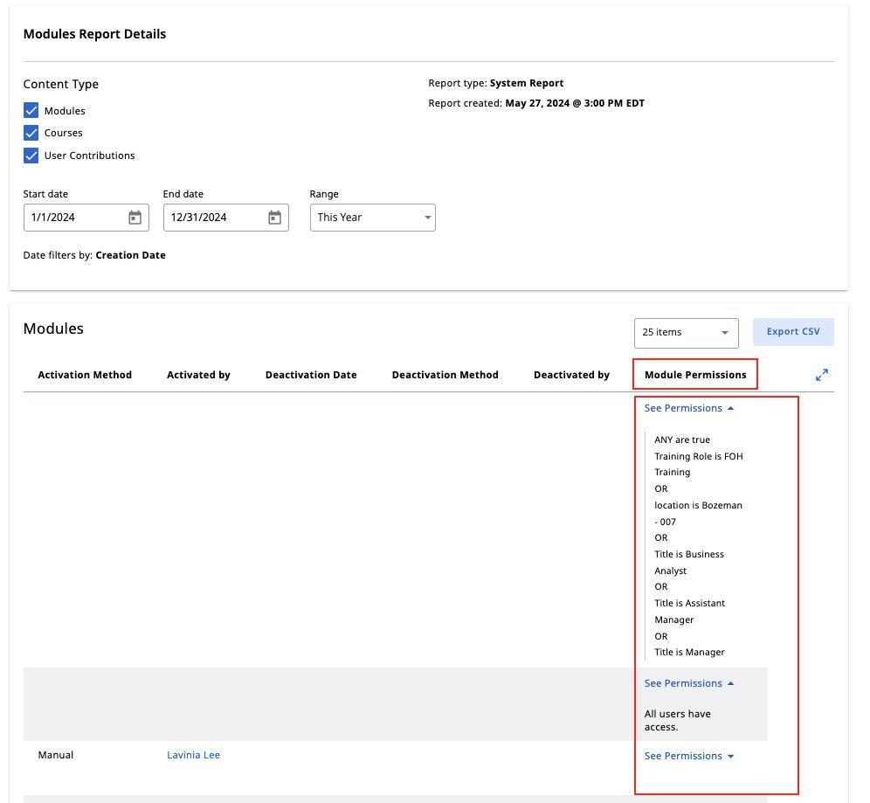
Task: Uncheck the User Contributions checkbox
Action: tap(31, 156)
